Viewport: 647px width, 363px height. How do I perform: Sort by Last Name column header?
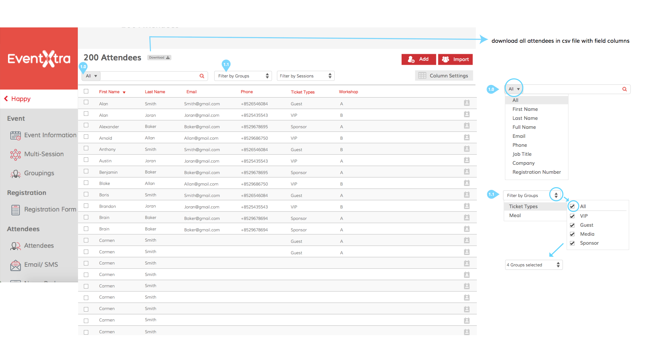(155, 92)
